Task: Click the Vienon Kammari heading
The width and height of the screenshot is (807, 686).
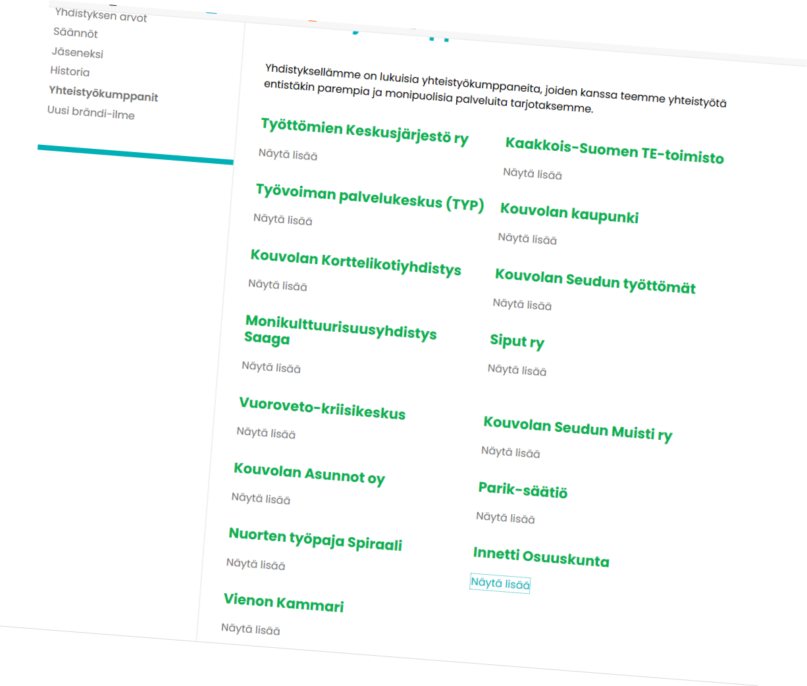Action: coord(283,602)
